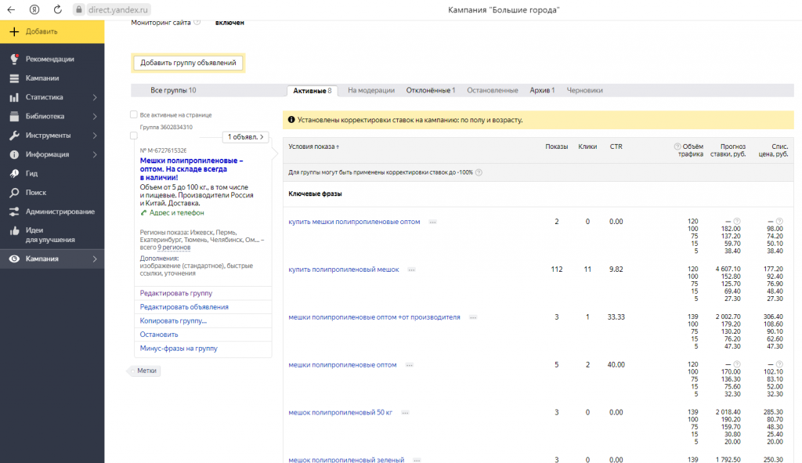Click the phone icon by Адрес и телефон
Screen dimensions: 802x463
coord(144,213)
